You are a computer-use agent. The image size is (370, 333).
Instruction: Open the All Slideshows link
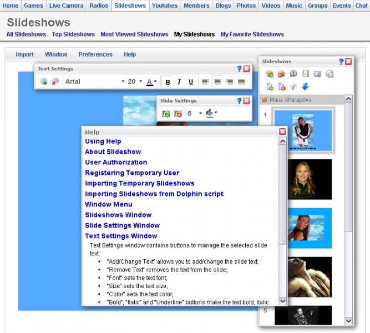[x=26, y=34]
